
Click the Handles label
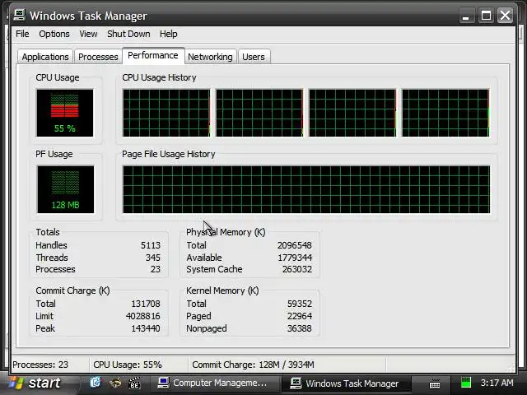(x=51, y=245)
